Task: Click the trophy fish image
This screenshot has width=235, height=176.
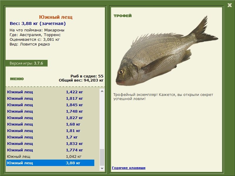Action: 167,51
